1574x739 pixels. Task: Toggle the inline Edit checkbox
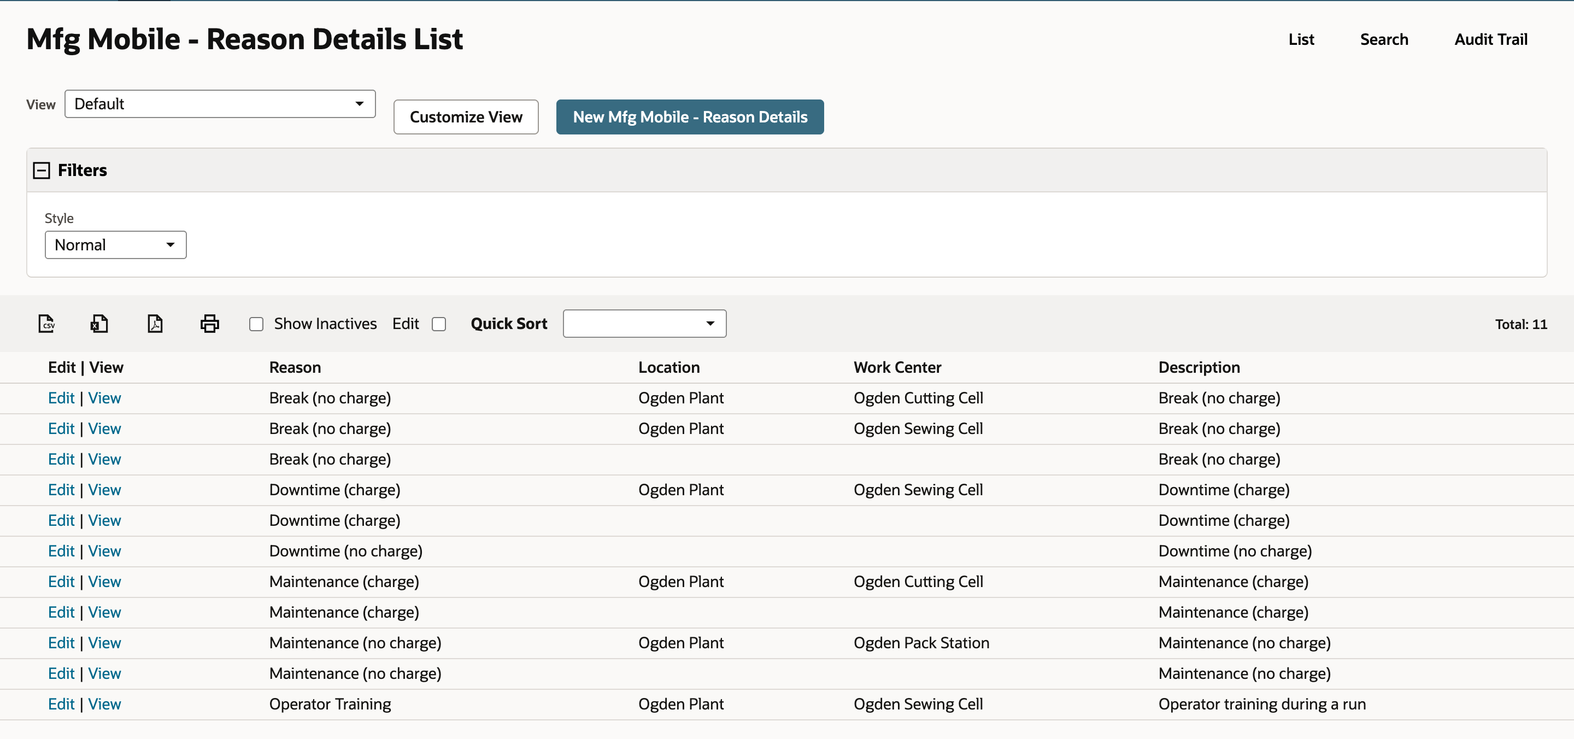439,324
